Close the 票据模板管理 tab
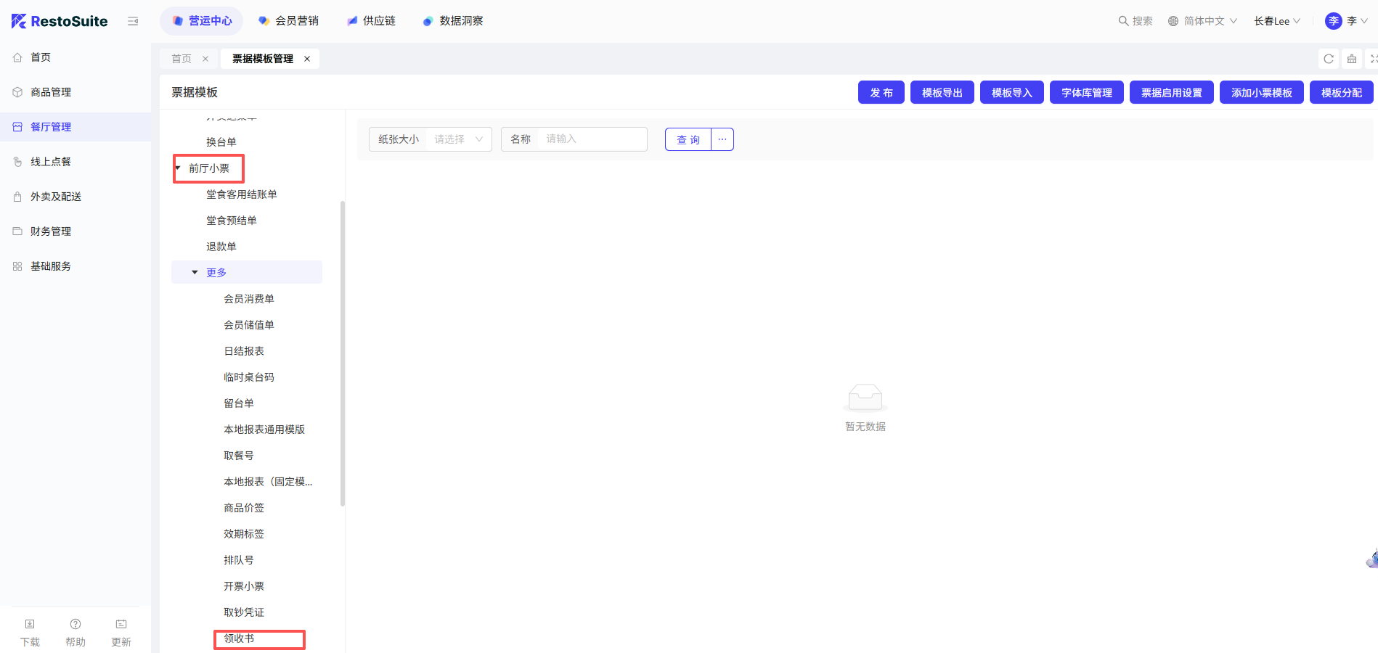This screenshot has height=653, width=1378. (x=307, y=59)
